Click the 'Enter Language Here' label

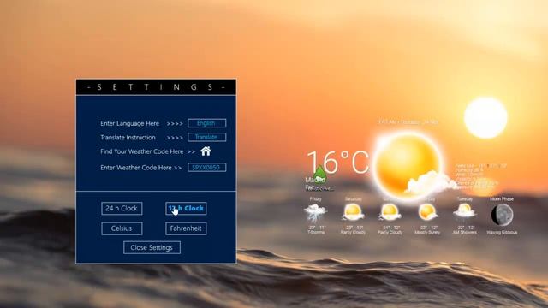tap(129, 123)
